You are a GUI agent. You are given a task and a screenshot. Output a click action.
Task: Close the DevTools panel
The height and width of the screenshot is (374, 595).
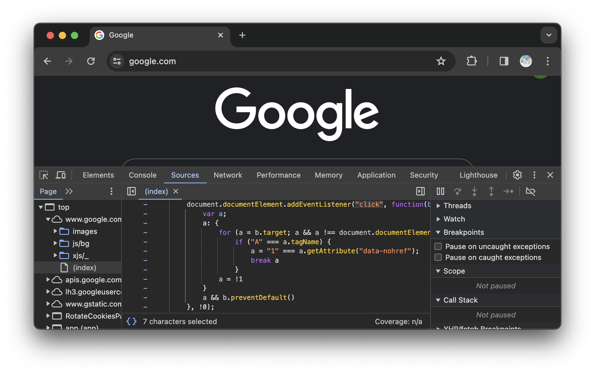550,175
